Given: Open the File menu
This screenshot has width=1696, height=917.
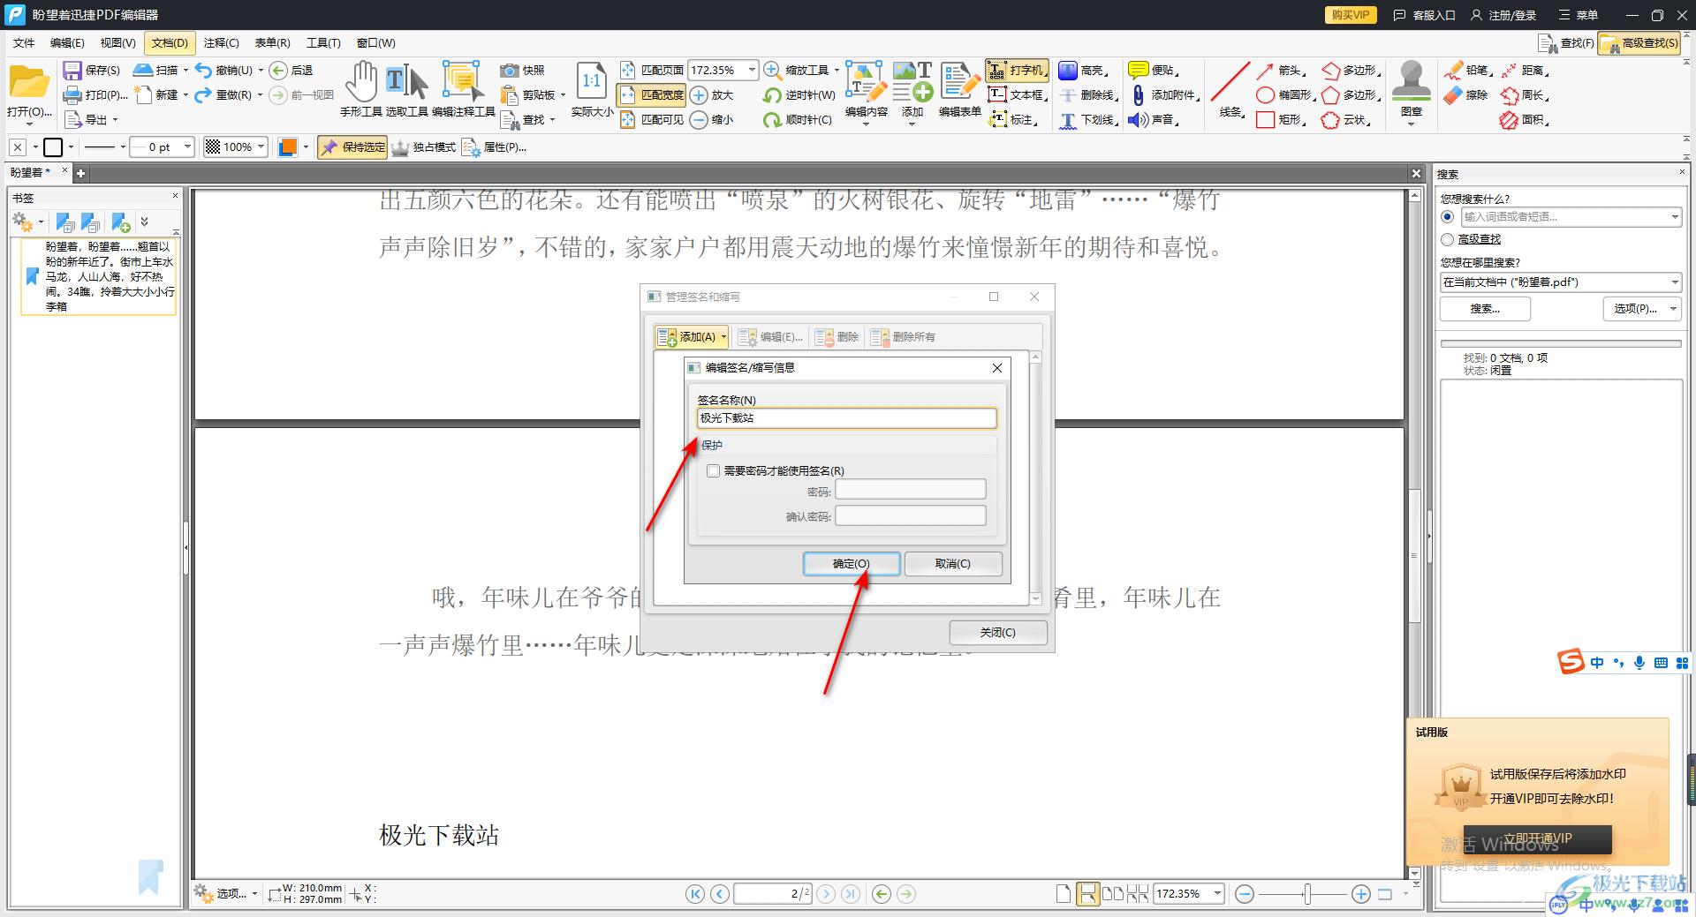Looking at the screenshot, I should point(24,42).
